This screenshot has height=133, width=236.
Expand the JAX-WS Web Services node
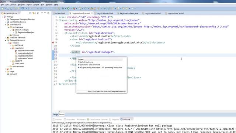point(6,22)
